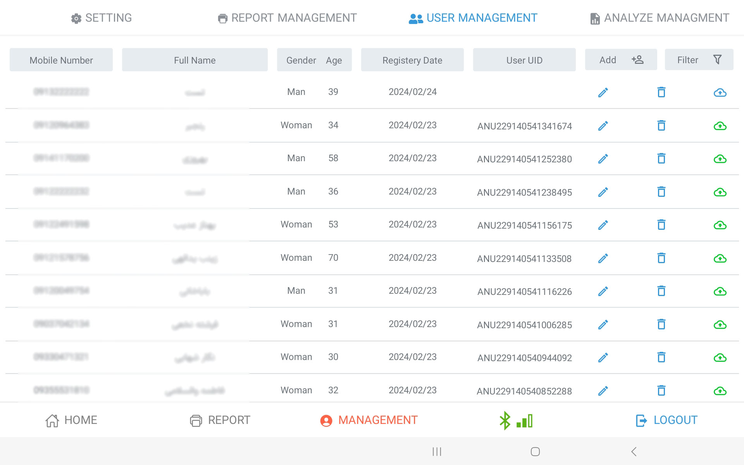Screen dimensions: 744x465
Task: Open the Report Management tab
Action: pos(287,18)
